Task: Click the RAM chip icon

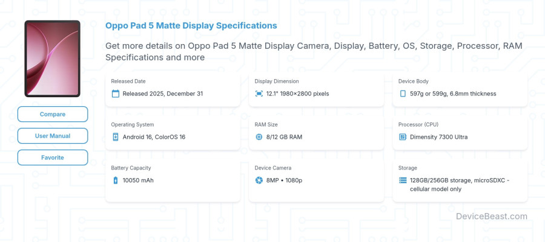Action: 259,137
